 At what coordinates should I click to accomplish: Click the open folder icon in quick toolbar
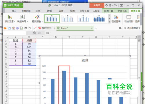pyautogui.click(x=5, y=28)
